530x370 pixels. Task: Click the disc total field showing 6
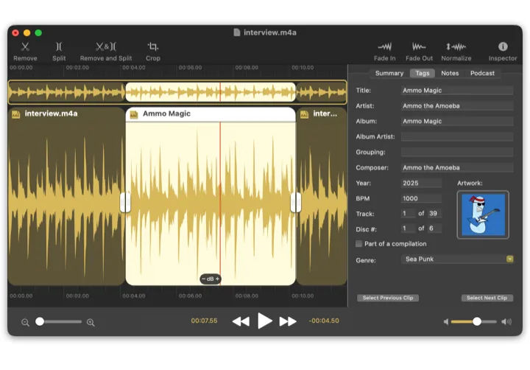(435, 228)
